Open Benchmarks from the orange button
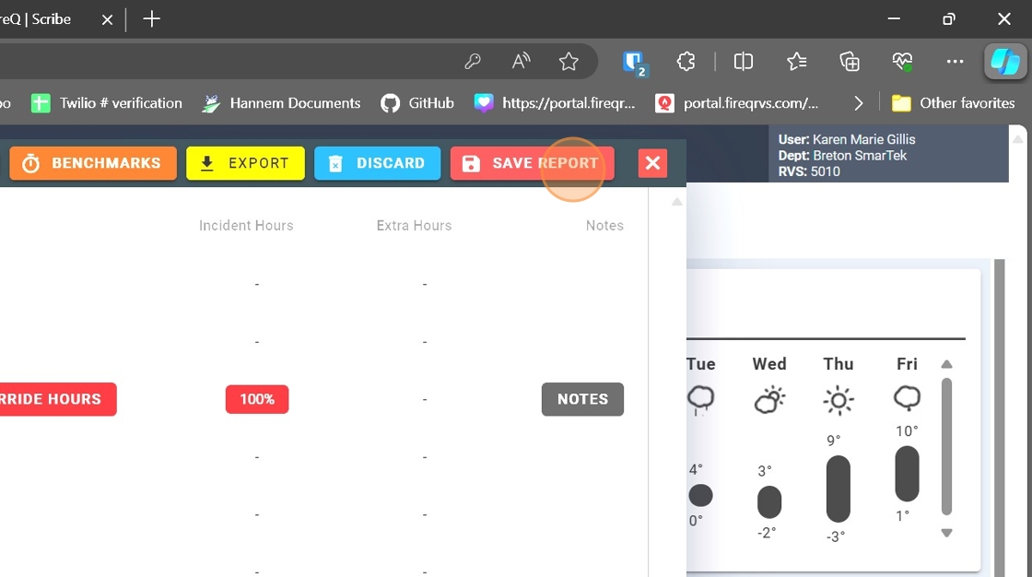The width and height of the screenshot is (1032, 577). click(92, 163)
